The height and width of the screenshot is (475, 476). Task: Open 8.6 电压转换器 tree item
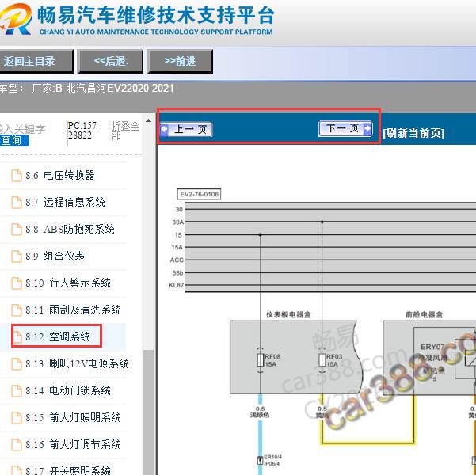pyautogui.click(x=60, y=176)
